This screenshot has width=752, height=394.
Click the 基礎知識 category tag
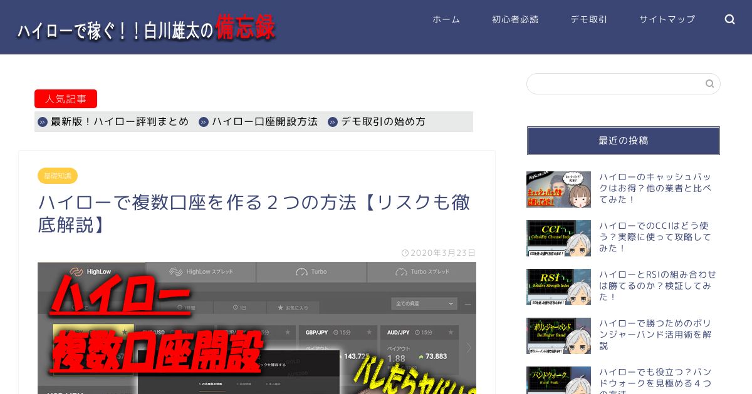58,176
